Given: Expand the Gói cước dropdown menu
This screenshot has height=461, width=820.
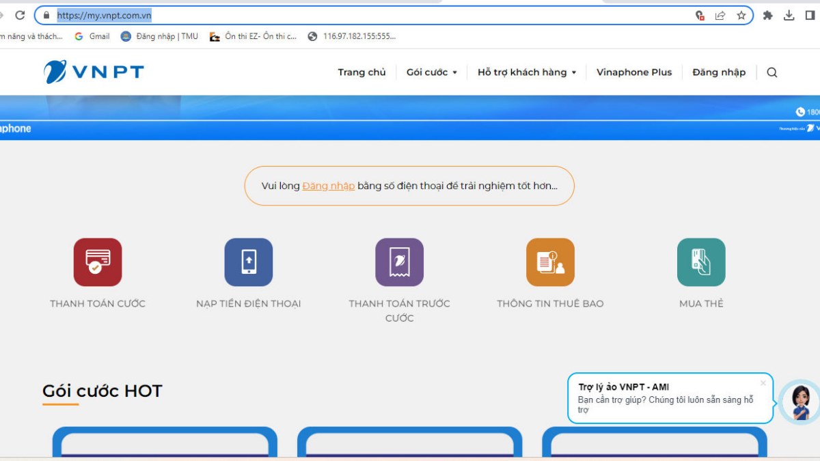Looking at the screenshot, I should [x=431, y=72].
